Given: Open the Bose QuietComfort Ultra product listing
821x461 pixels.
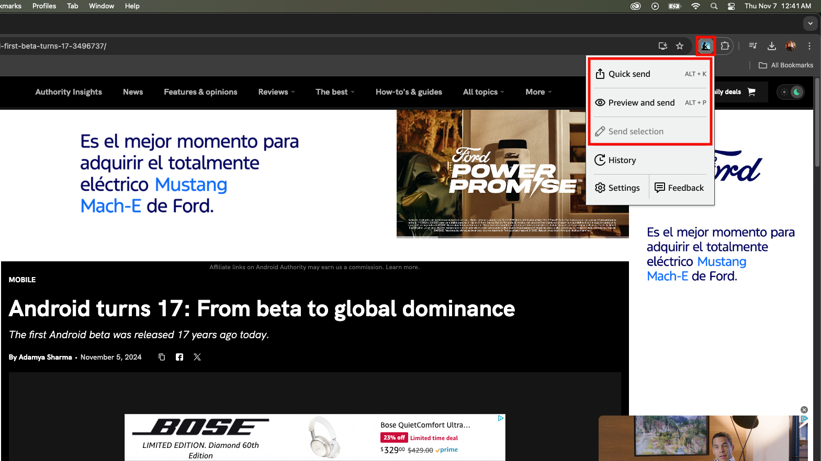Looking at the screenshot, I should 425,425.
